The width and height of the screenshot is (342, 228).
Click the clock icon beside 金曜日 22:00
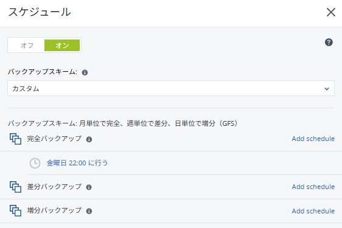point(35,164)
